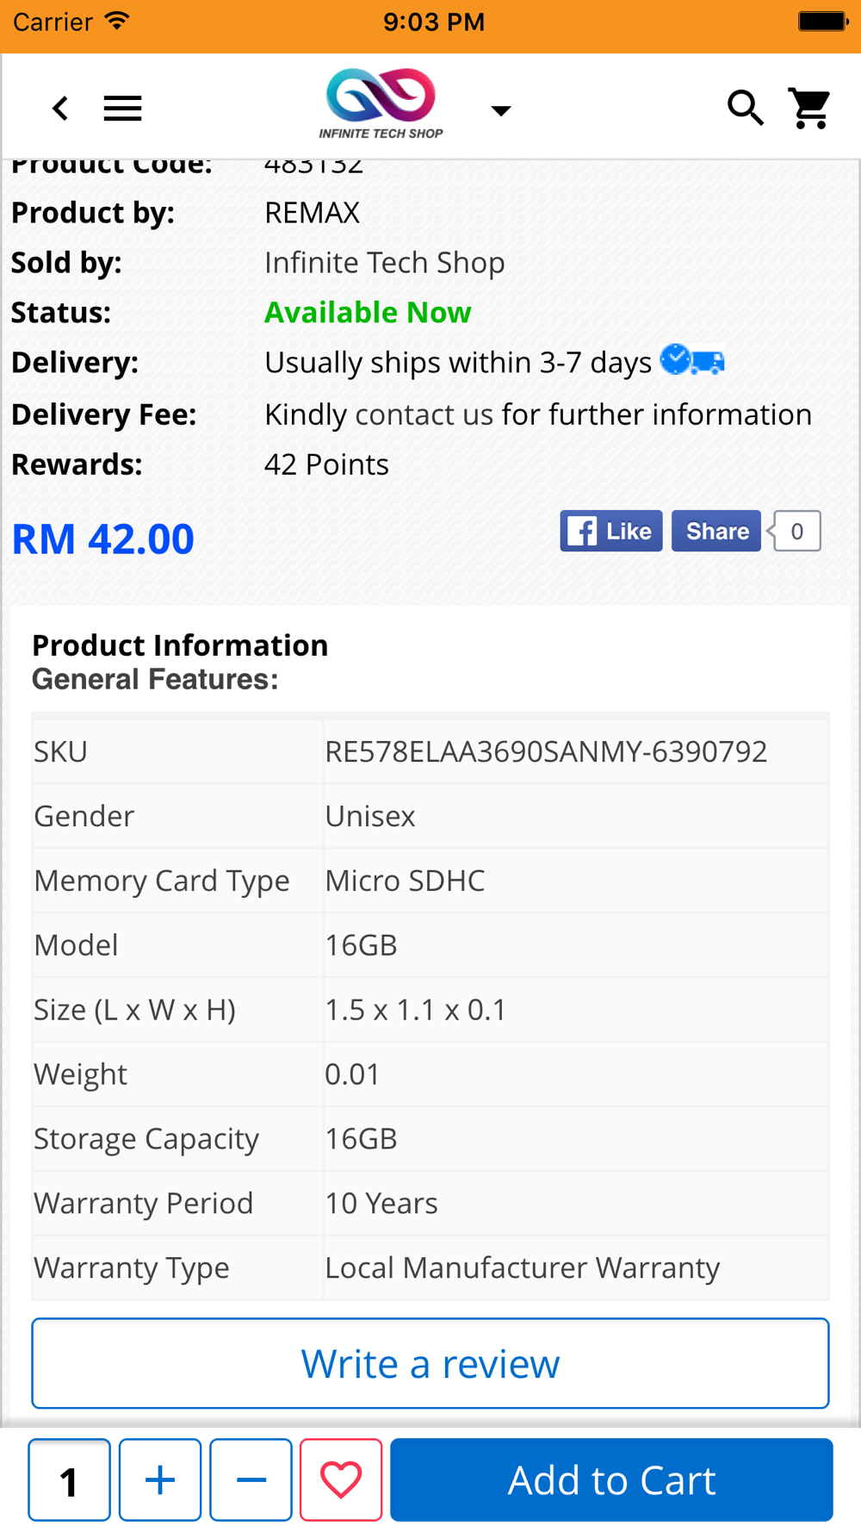Open the hamburger menu

122,109
